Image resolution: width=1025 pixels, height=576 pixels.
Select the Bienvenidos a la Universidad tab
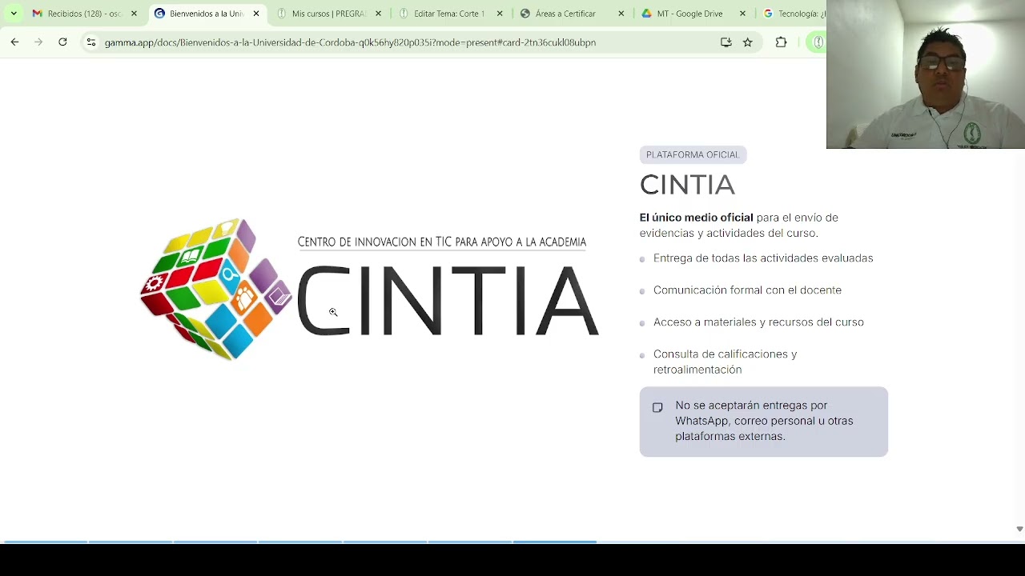(207, 14)
